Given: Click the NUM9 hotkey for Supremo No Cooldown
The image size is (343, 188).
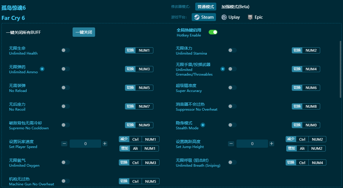Looking at the screenshot, I should point(139,125).
